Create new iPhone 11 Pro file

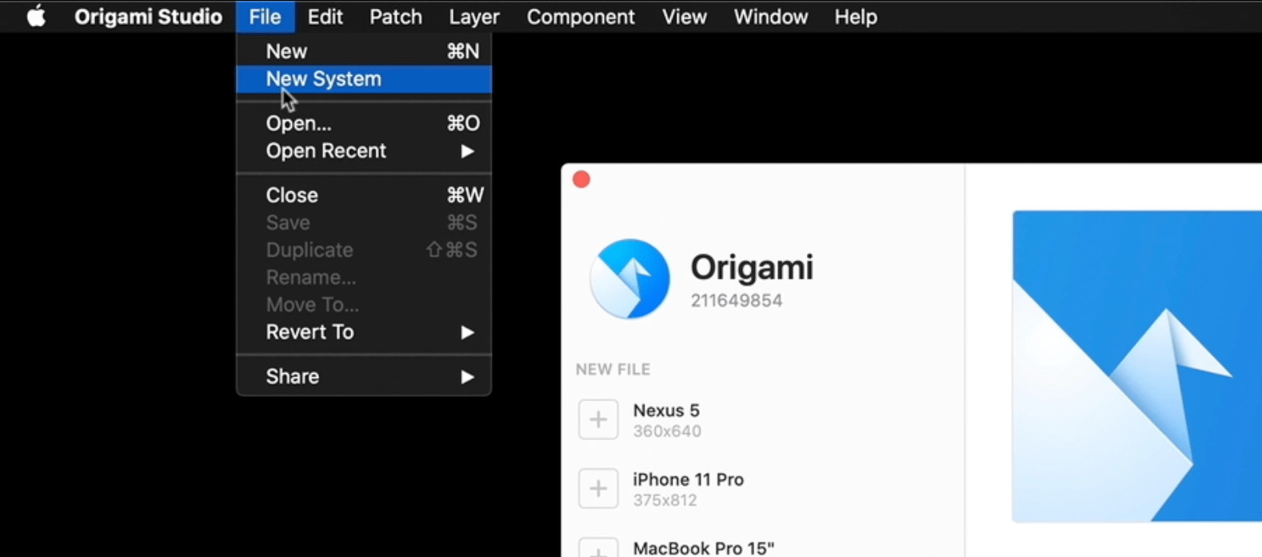[x=688, y=488]
